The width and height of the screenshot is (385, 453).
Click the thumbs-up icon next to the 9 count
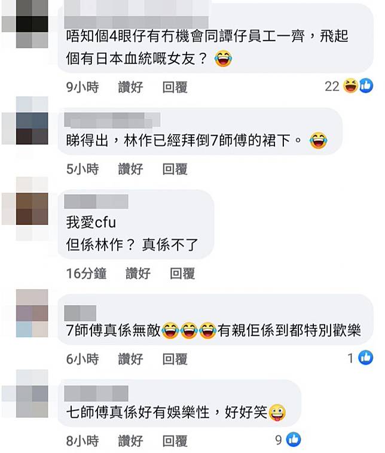click(294, 439)
